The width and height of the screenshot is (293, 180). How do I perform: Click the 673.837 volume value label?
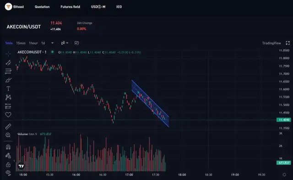point(284,163)
